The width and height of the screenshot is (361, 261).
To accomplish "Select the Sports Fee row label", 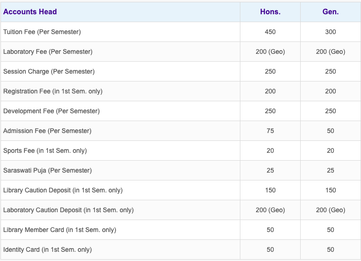I will 45,151.
